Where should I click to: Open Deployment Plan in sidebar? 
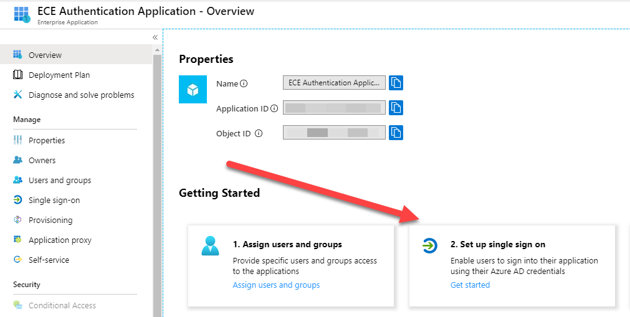pos(59,75)
